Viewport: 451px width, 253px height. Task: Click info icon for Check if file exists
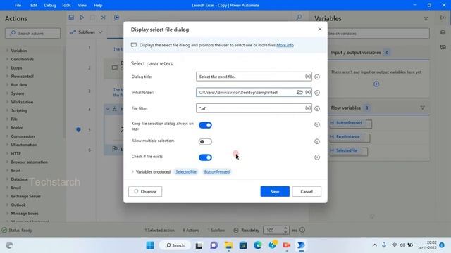point(317,157)
